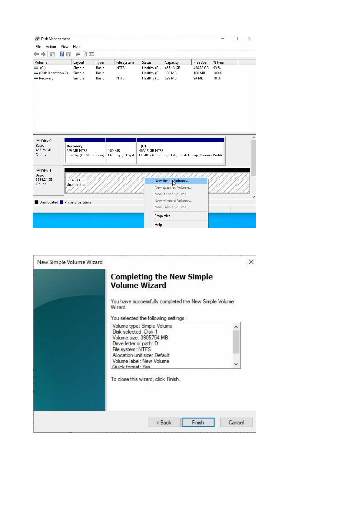Toggle the Show/Hide Console Tree toolbar icon
This screenshot has height=511, width=361.
pos(52,54)
